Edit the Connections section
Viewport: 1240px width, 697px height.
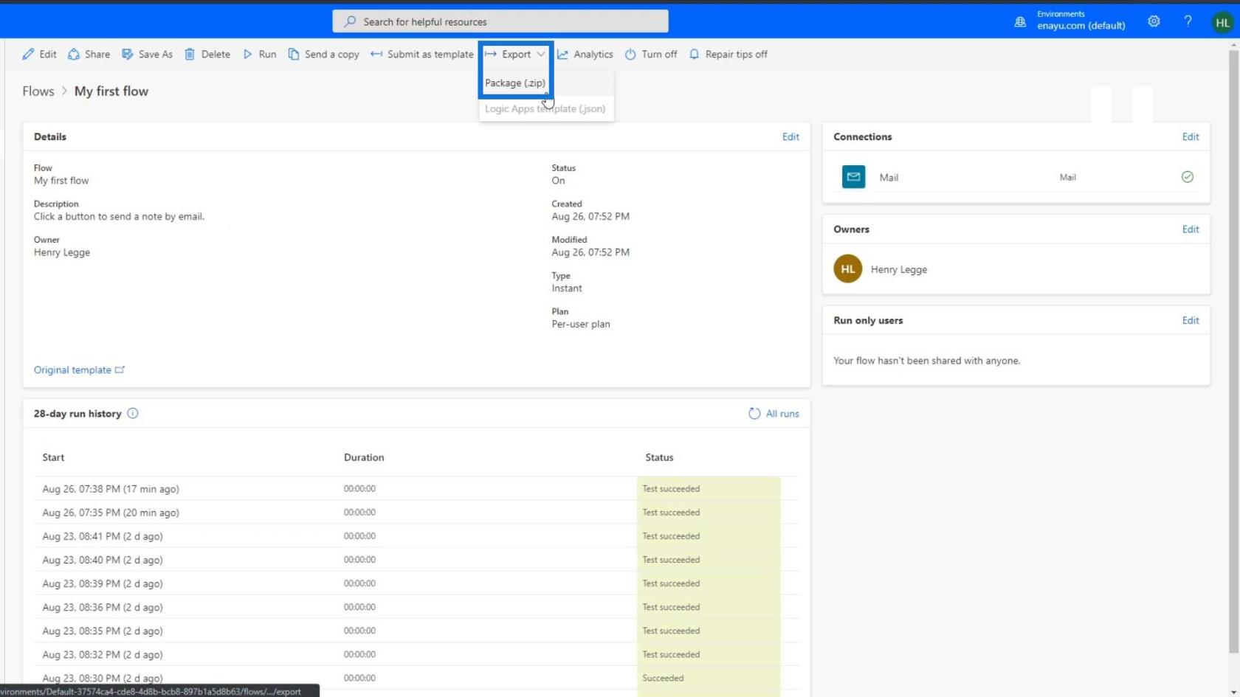[x=1190, y=136]
